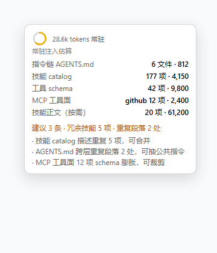Click the circular token usage ring icon
The height and width of the screenshot is (253, 217).
click(x=40, y=39)
